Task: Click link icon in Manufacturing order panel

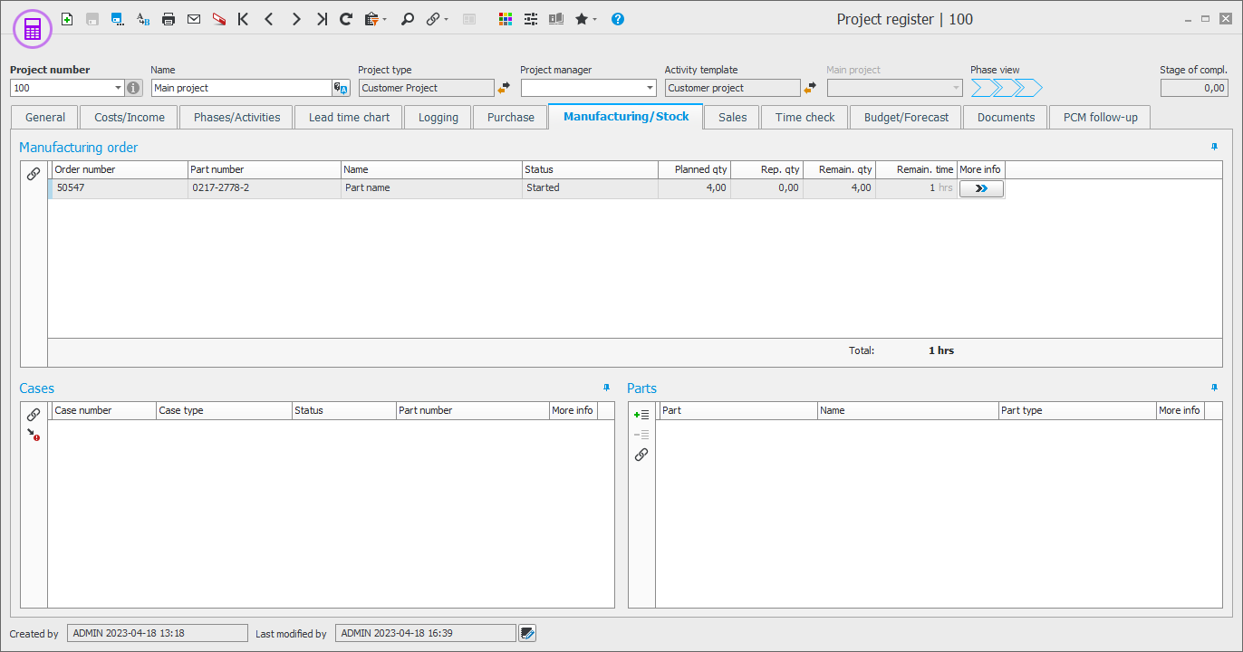Action: tap(34, 174)
